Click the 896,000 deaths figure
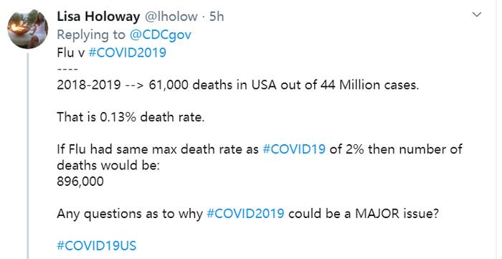 click(x=80, y=182)
